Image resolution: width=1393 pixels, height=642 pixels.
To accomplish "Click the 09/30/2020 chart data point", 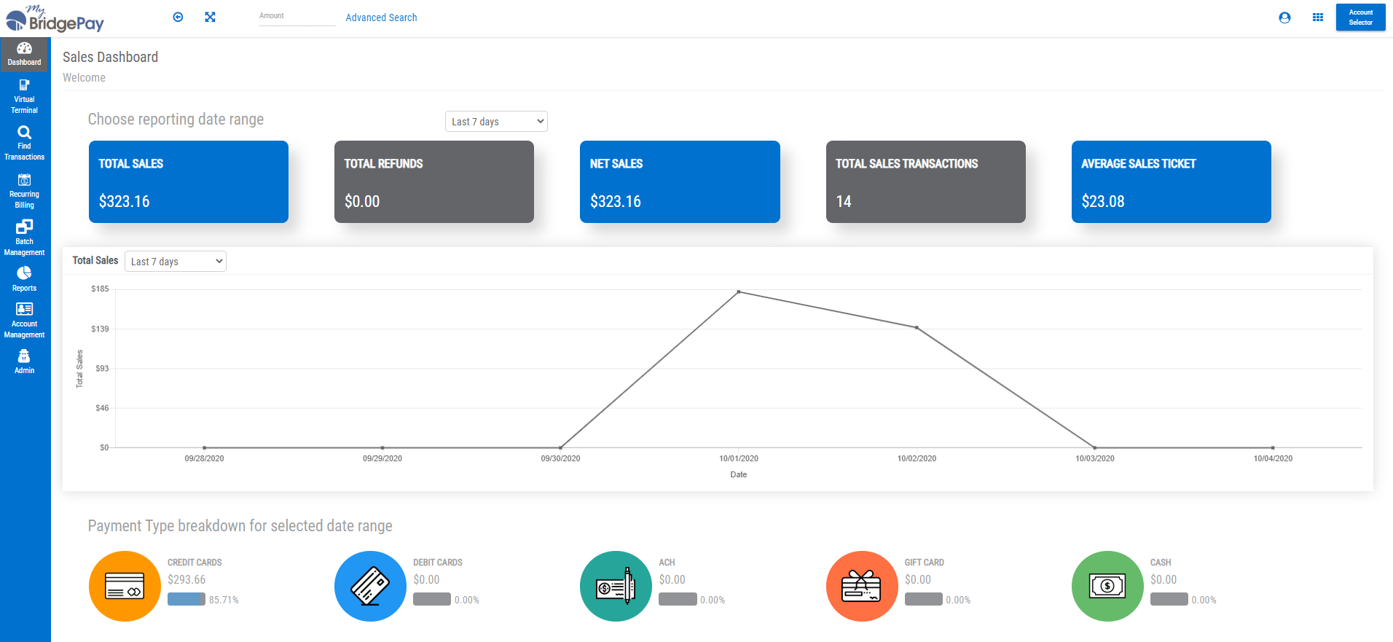I will point(560,447).
